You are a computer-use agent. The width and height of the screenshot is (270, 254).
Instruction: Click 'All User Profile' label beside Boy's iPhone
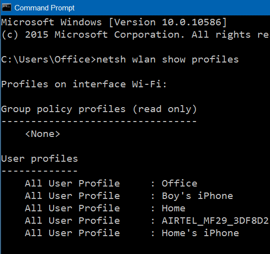click(72, 196)
